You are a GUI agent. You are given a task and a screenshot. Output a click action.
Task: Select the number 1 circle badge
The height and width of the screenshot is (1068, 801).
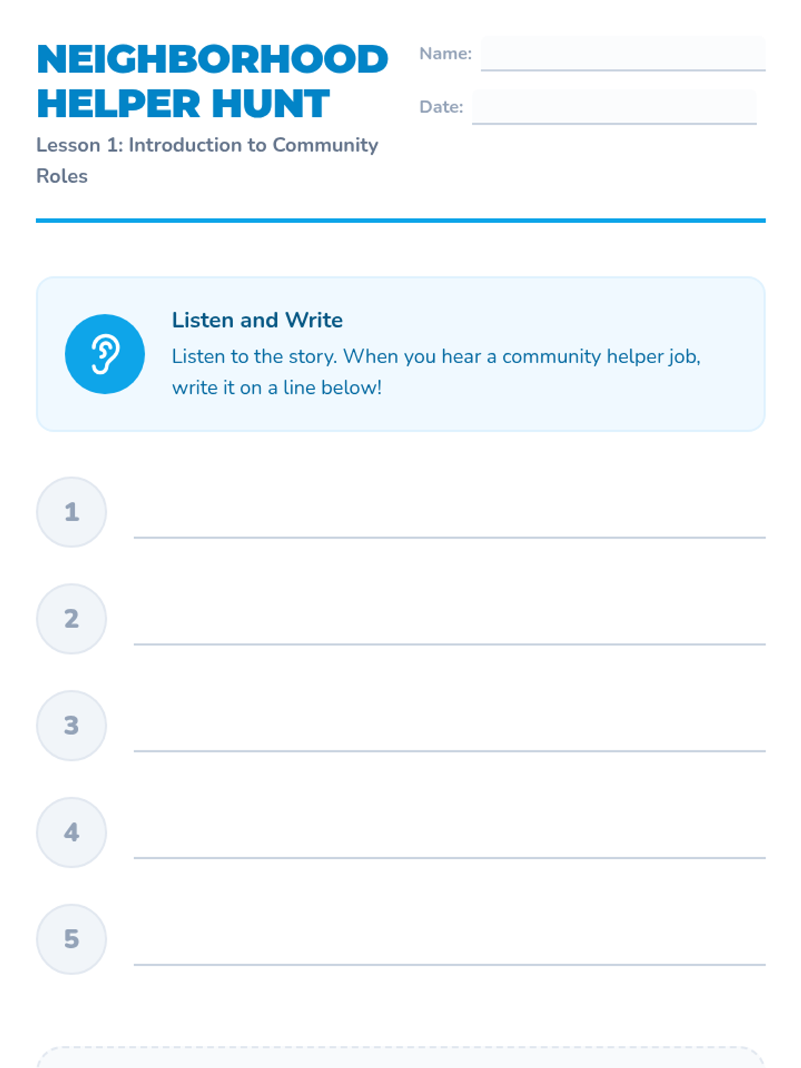coord(71,512)
